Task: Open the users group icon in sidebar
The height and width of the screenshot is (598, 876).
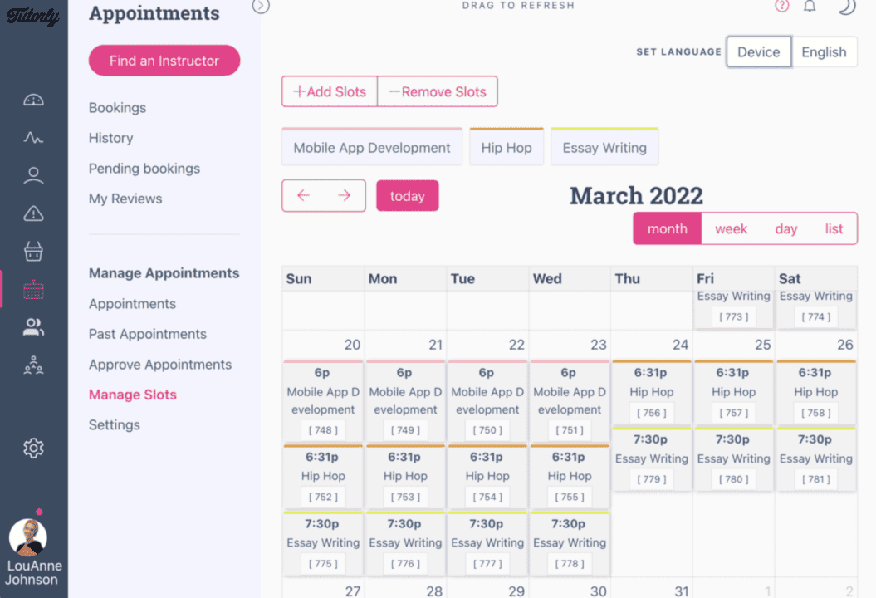Action: click(33, 327)
